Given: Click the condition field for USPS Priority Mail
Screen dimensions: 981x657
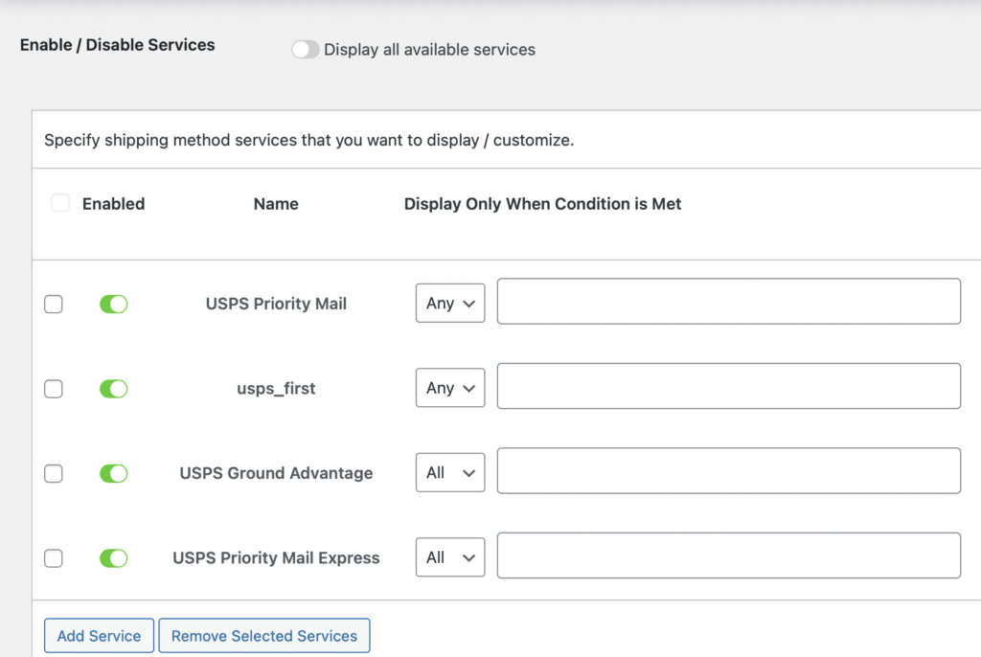Looking at the screenshot, I should 728,302.
